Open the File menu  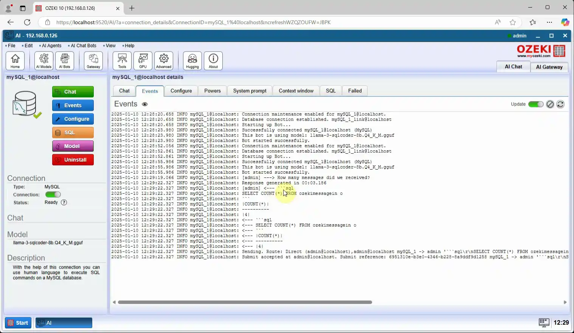tap(11, 45)
